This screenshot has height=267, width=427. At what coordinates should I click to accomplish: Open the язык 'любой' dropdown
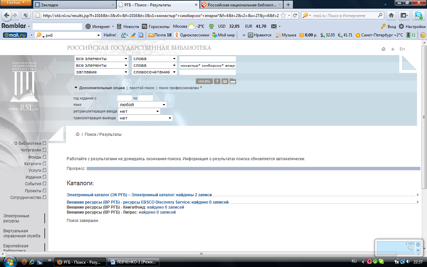(142, 105)
